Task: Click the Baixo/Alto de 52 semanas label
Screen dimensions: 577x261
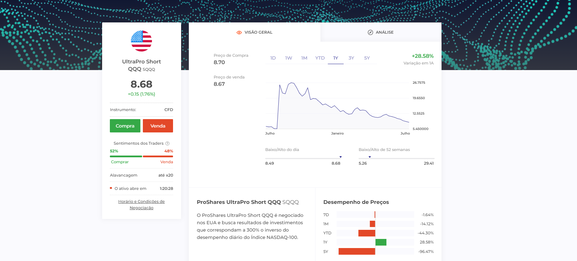Action: (384, 150)
